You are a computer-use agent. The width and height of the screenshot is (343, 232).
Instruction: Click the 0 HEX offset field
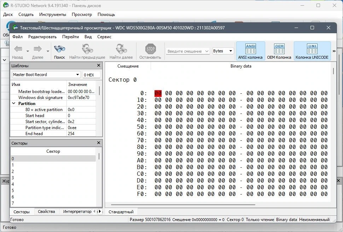pos(92,75)
